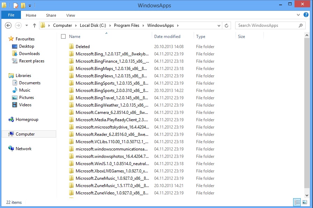Click New Folder icon in Quick Access toolbar
313x208 pixels.
pos(23,5)
